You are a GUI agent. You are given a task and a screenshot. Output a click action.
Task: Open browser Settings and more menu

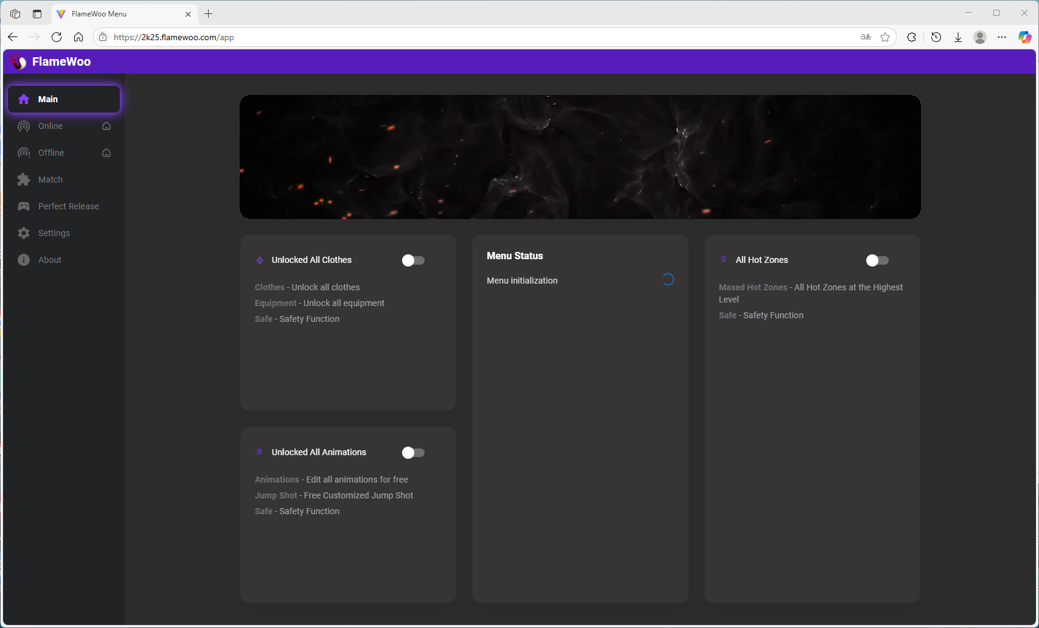coord(1002,37)
